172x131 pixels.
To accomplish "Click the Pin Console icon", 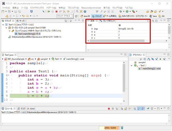I will [x=148, y=109].
